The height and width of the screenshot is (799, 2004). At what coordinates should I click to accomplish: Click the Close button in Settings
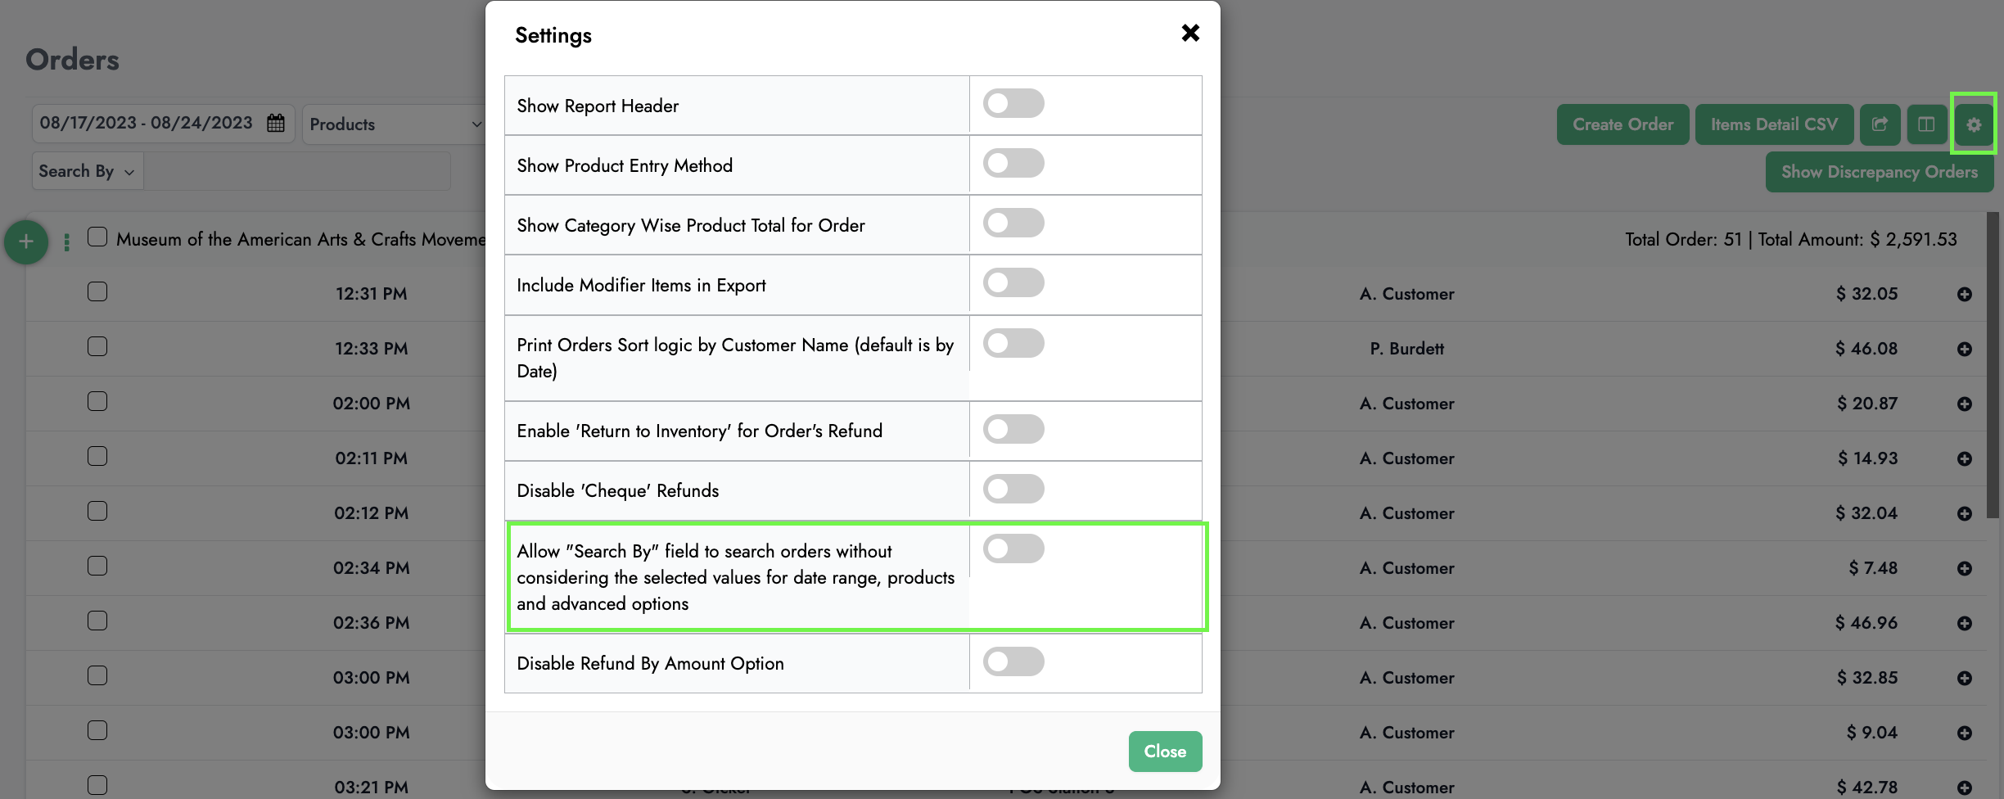(1164, 752)
